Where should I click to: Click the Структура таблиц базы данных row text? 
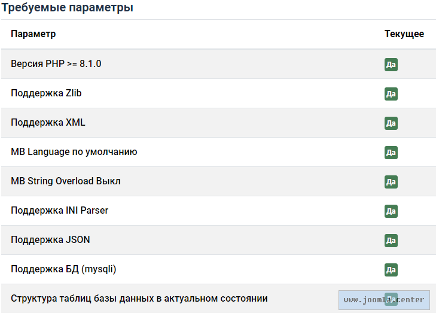139,298
